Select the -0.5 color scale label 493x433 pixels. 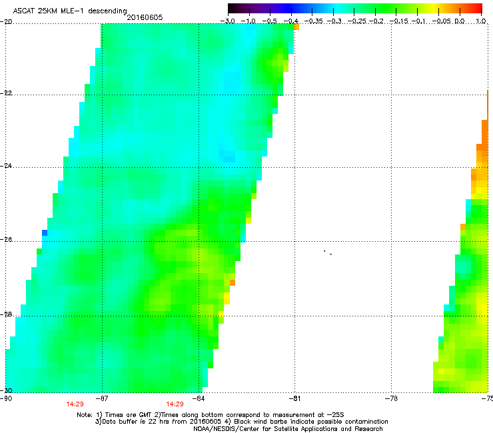coord(269,21)
